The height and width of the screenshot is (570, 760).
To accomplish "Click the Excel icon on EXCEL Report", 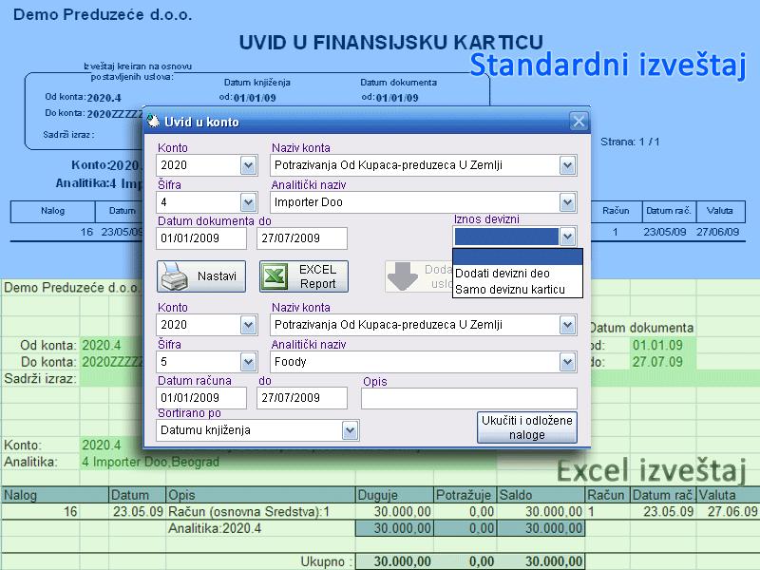I will tap(275, 276).
